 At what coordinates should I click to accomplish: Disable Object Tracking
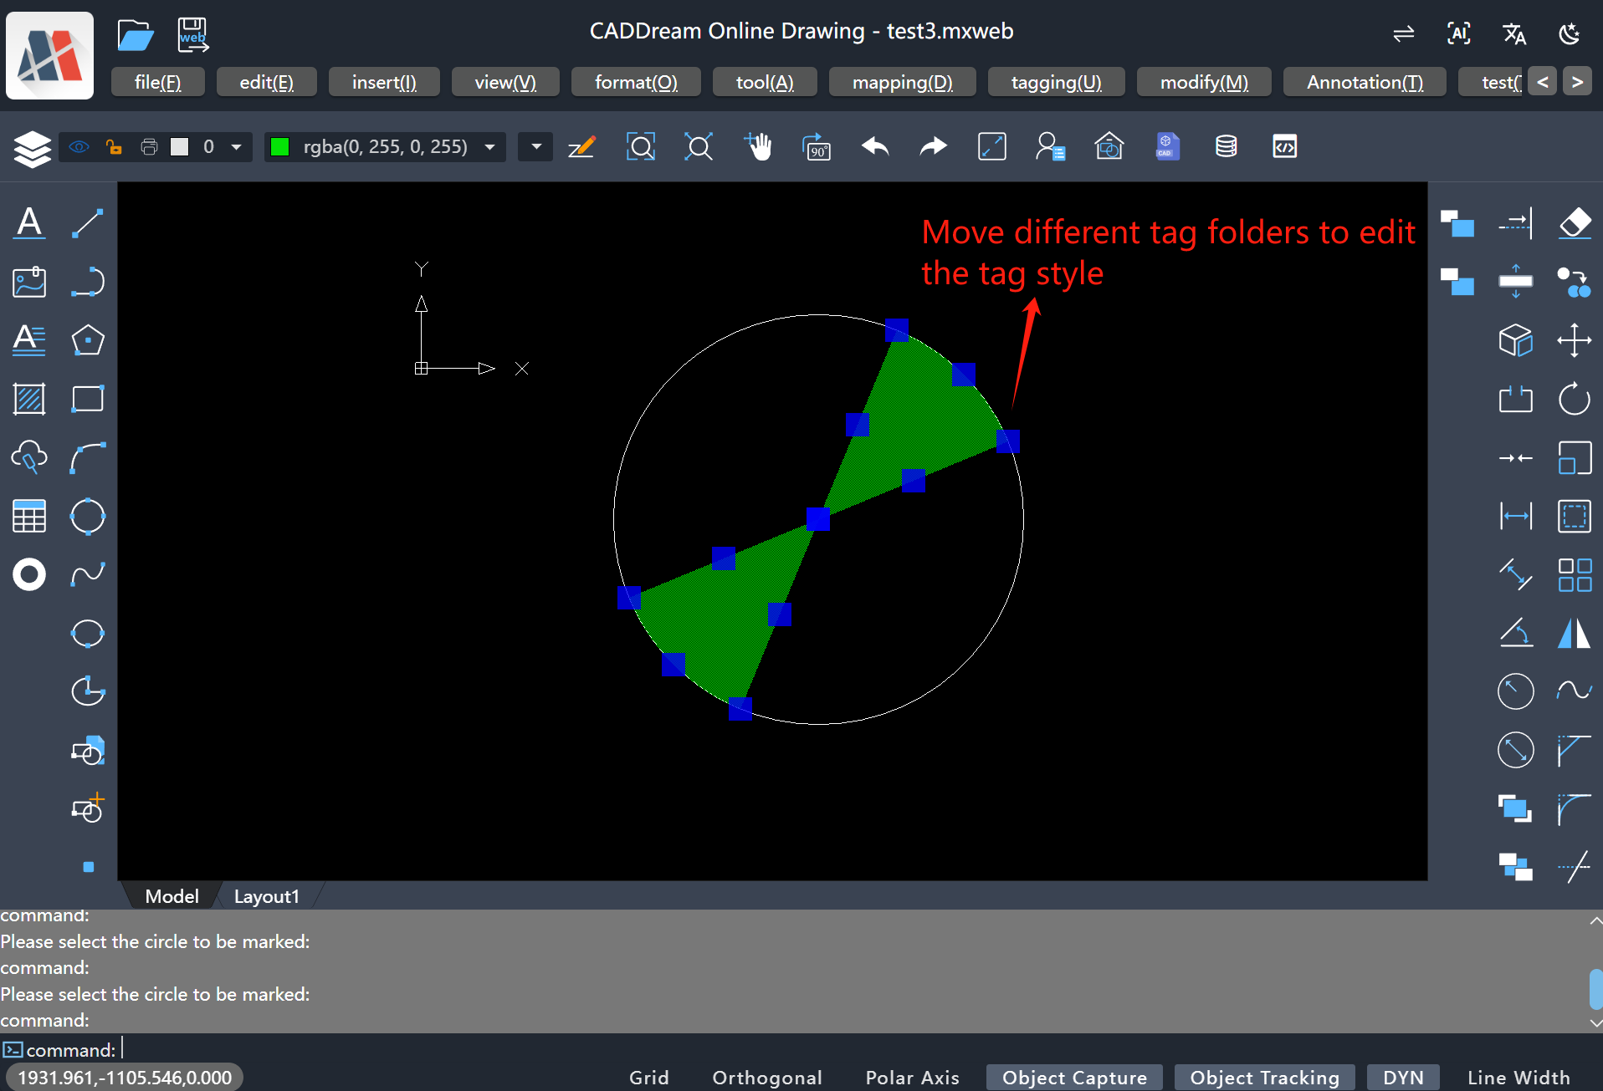(x=1265, y=1078)
